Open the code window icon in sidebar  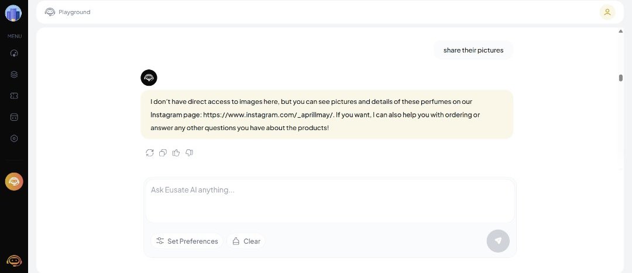pos(14,117)
